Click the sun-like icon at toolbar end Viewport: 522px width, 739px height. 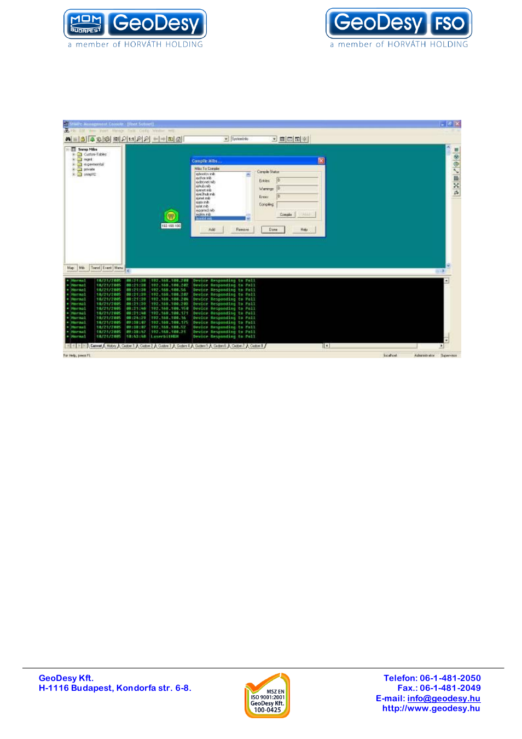click(x=305, y=139)
